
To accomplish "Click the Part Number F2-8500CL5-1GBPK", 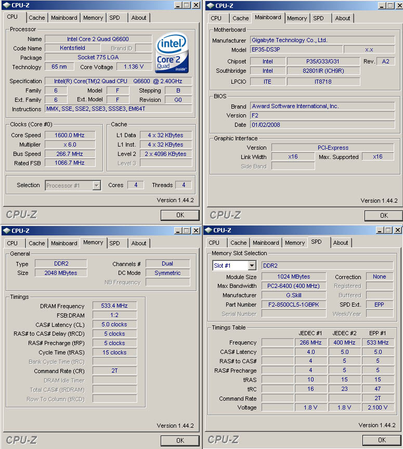I will click(293, 305).
